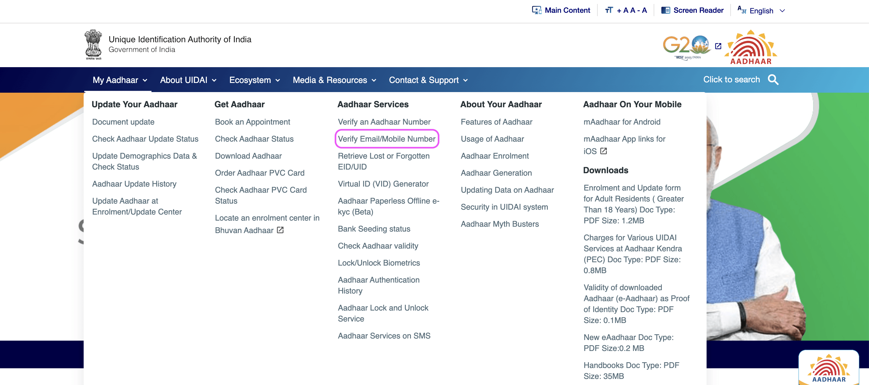Open Update Demographics Data & Check Status
The image size is (869, 385).
tap(144, 161)
